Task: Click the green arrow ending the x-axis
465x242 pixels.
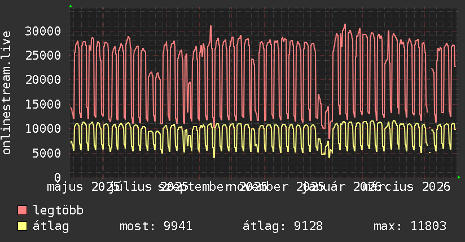Action: tap(459, 177)
